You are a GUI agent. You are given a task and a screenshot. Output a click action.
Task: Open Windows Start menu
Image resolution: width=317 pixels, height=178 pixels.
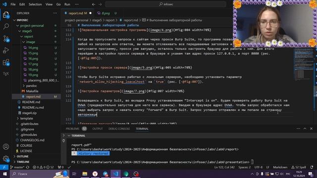(5, 174)
